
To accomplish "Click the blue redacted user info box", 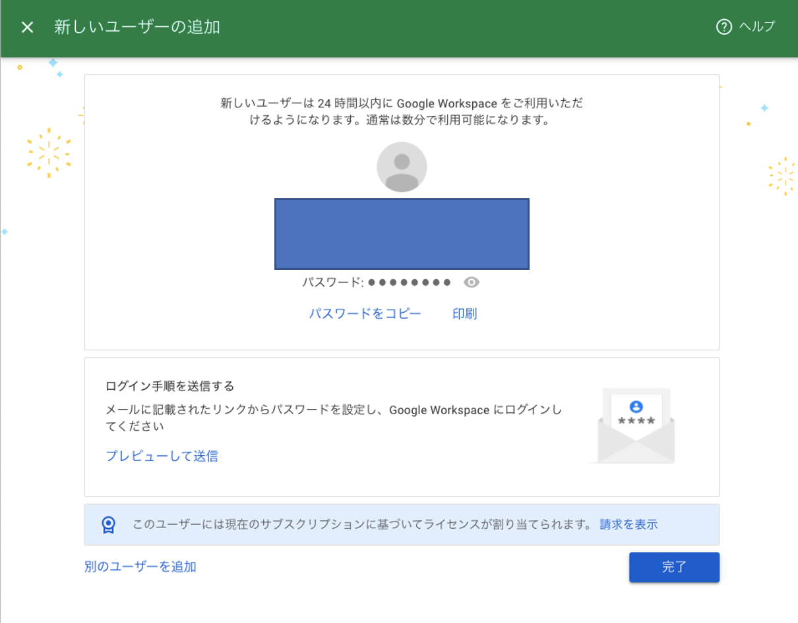I will click(402, 234).
